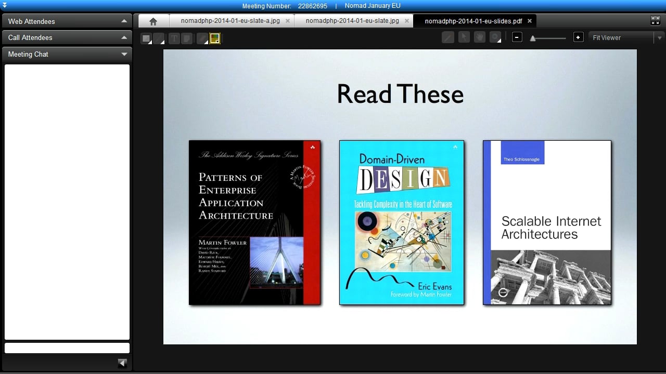666x374 pixels.
Task: Expand the Web Attendees panel
Action: tap(124, 21)
